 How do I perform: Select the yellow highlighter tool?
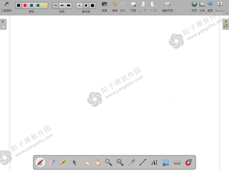(x=63, y=162)
